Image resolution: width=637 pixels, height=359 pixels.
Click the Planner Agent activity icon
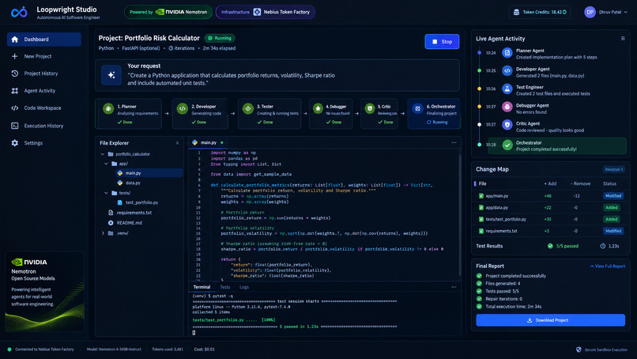coord(507,53)
